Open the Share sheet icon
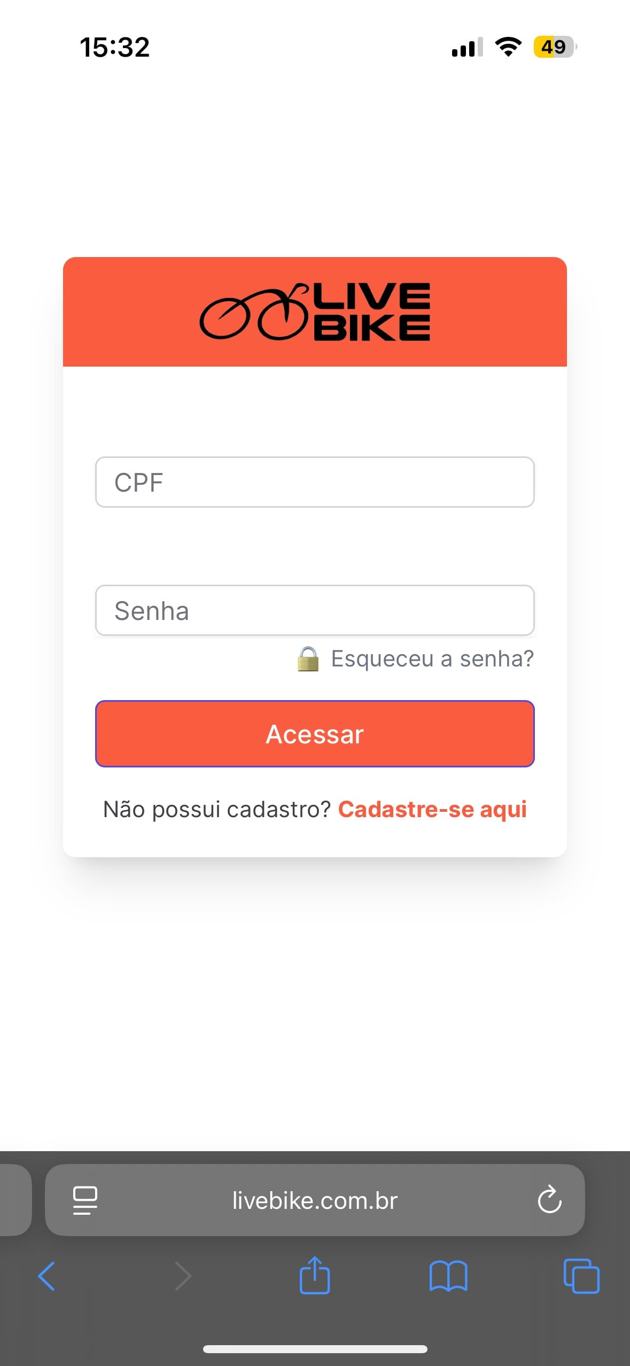The width and height of the screenshot is (630, 1366). 315,1275
